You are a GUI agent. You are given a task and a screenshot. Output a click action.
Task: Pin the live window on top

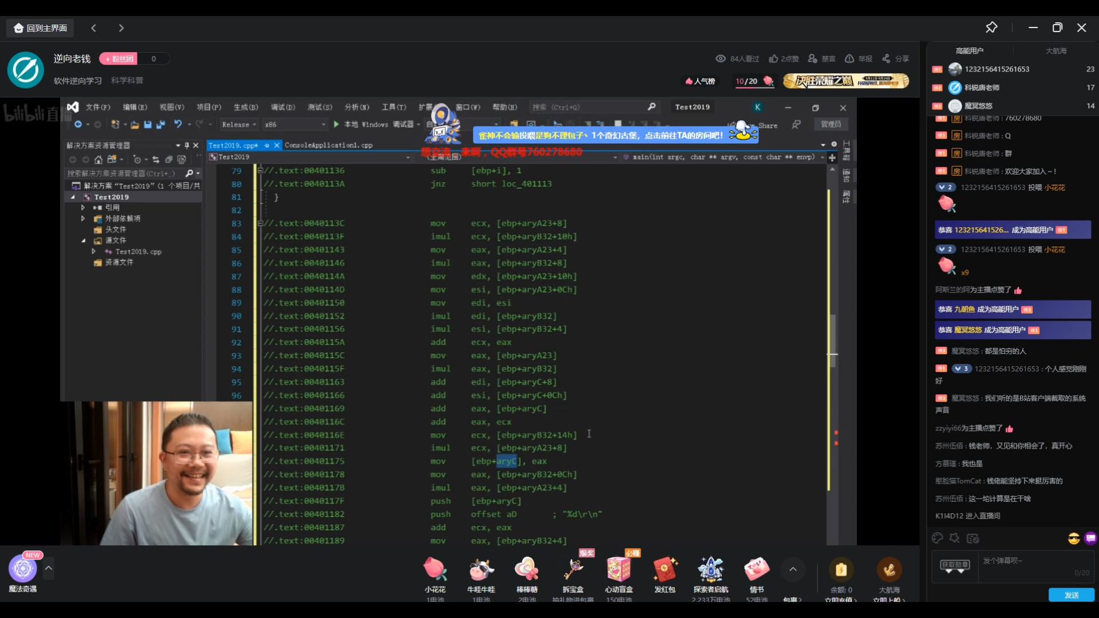pyautogui.click(x=991, y=27)
